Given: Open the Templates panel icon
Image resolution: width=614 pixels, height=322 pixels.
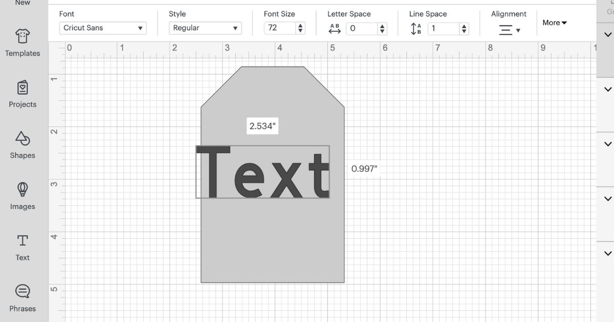Looking at the screenshot, I should pos(23,36).
